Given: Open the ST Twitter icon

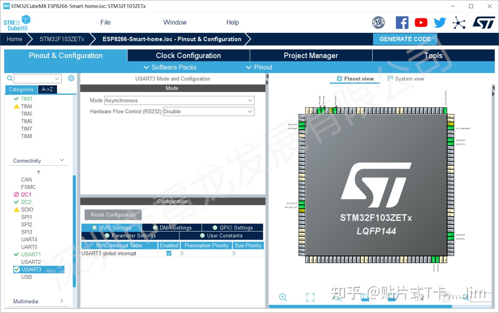Looking at the screenshot, I should click(440, 23).
